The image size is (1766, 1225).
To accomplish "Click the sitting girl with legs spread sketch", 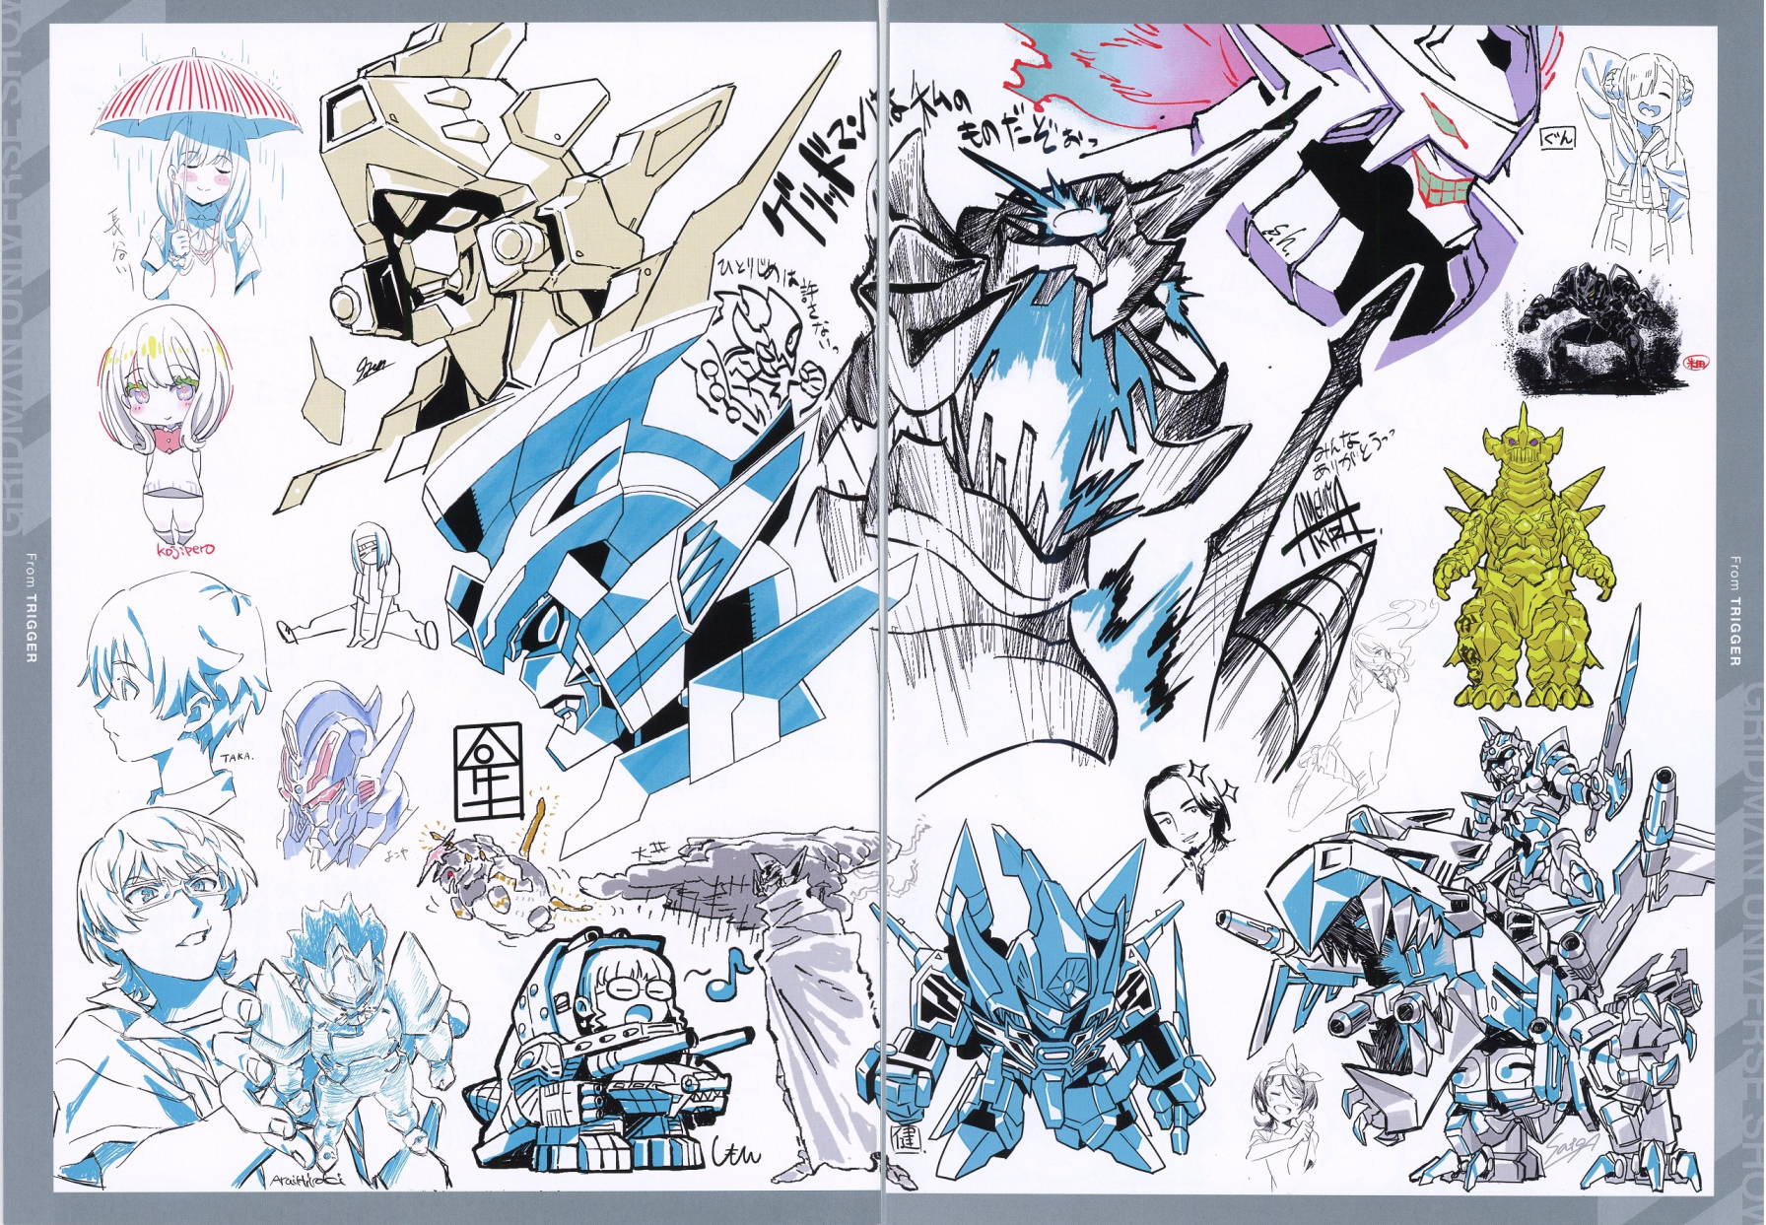I will tap(360, 586).
